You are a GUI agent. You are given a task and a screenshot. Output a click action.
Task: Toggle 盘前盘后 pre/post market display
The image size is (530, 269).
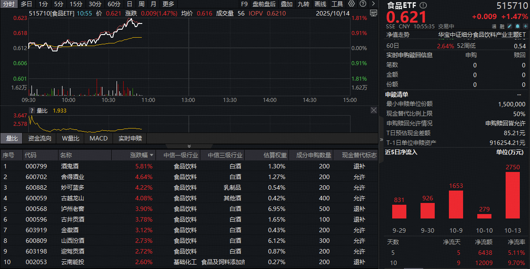(x=264, y=4)
